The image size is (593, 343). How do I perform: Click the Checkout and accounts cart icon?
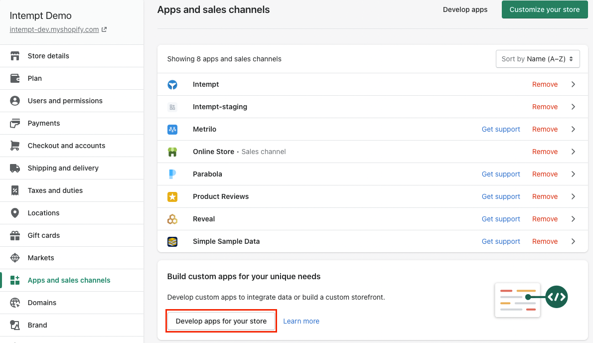15,146
